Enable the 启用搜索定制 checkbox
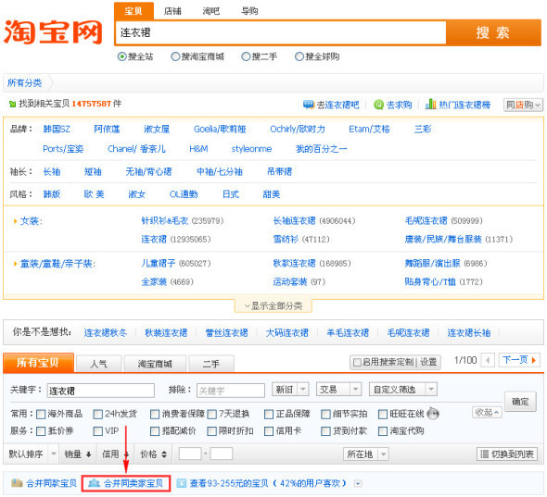547x497 pixels. click(x=357, y=363)
